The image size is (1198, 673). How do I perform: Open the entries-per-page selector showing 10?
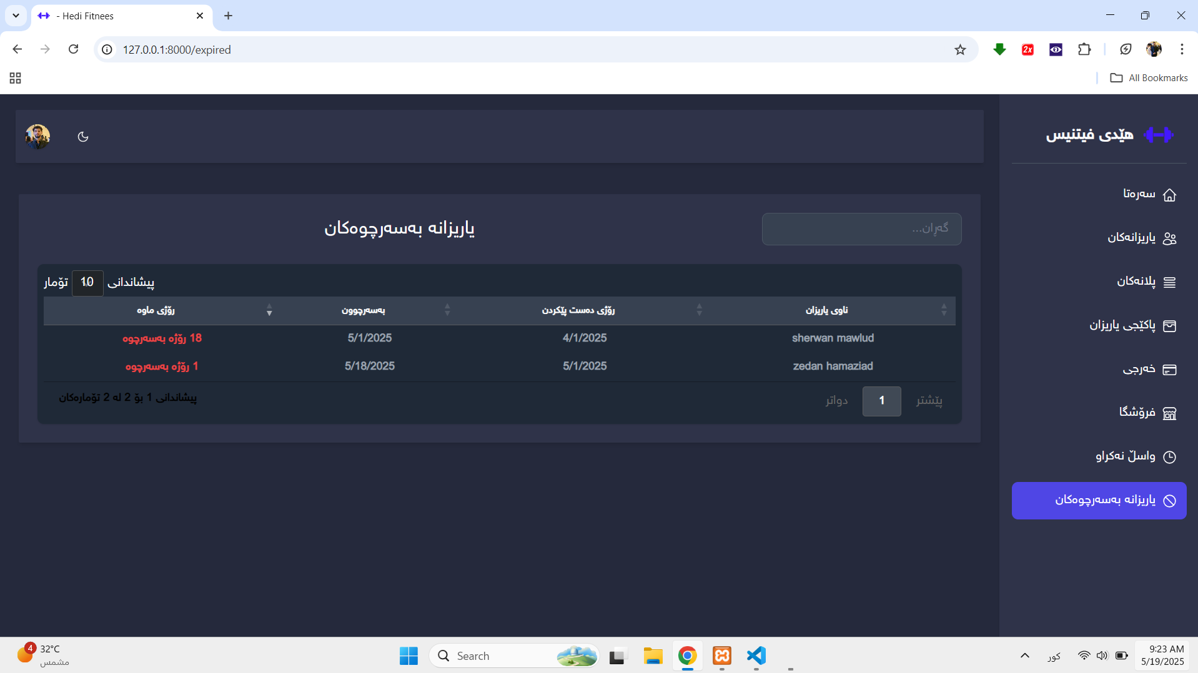[x=87, y=282]
